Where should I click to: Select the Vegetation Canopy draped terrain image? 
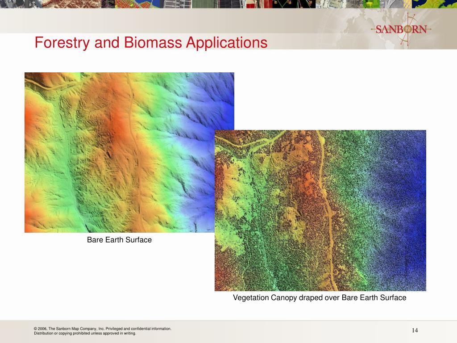pos(320,210)
